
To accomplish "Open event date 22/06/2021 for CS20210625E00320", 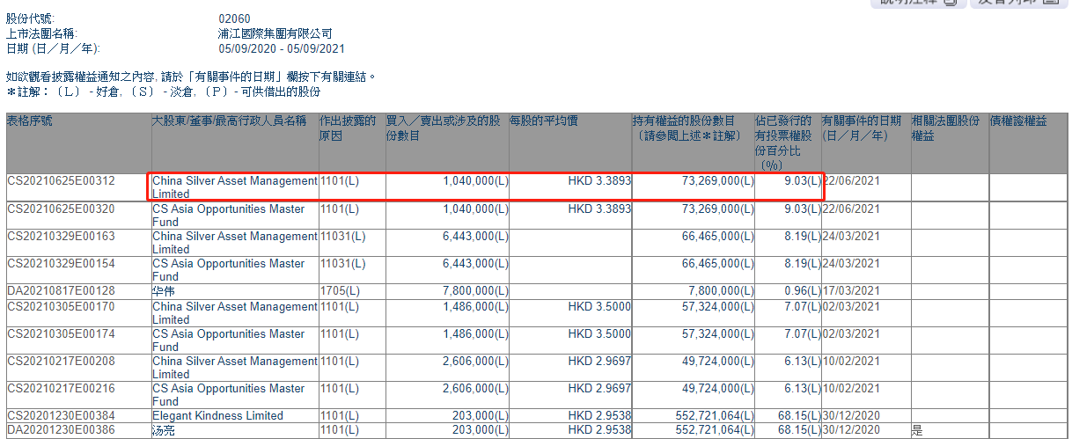I will tap(852, 209).
